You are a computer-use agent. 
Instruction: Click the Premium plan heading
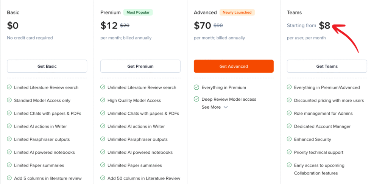110,12
